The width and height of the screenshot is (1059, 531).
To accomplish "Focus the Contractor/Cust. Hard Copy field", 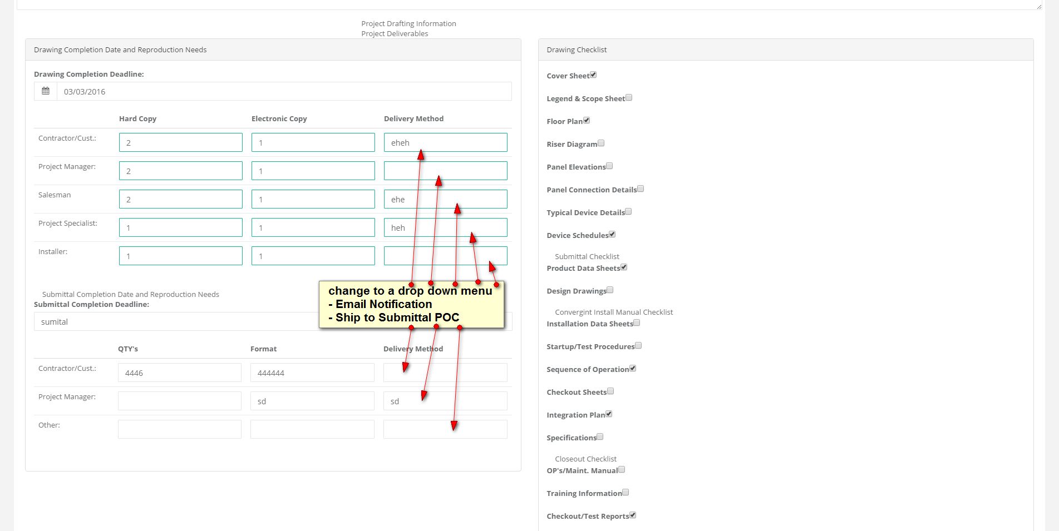I will point(180,142).
